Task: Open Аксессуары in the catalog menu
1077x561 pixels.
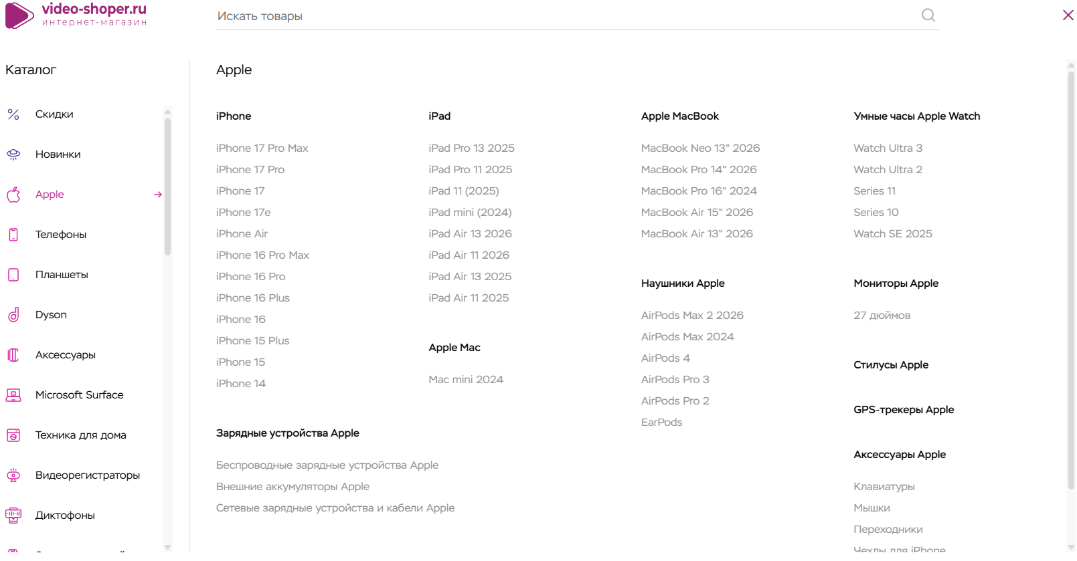Action: [66, 355]
